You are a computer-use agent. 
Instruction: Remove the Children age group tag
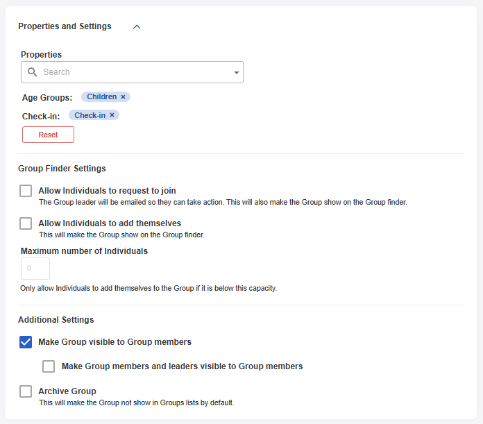point(123,96)
